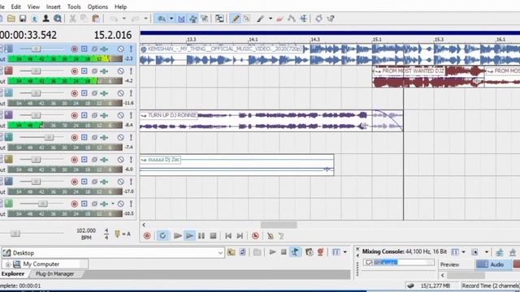Click the project tempo slider
This screenshot has width=520, height=292.
15,234
